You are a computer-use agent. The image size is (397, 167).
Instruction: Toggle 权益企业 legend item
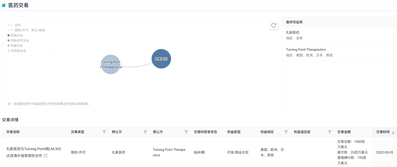coord(15,46)
